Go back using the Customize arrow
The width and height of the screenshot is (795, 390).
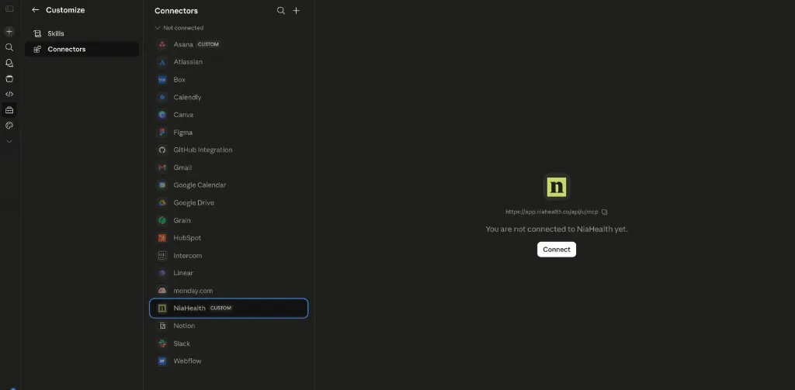point(36,10)
